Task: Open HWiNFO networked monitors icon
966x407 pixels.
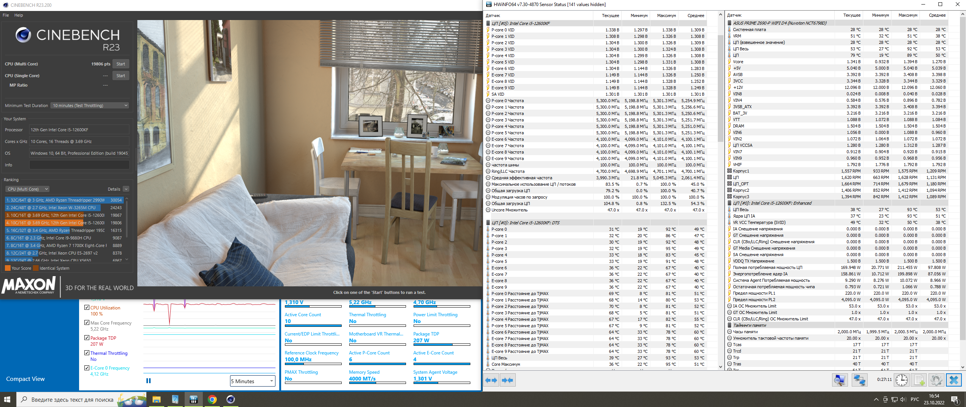Action: point(859,380)
